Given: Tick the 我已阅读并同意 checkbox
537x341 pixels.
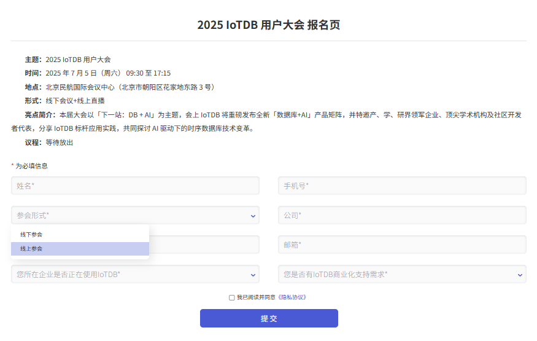Looking at the screenshot, I should [232, 297].
